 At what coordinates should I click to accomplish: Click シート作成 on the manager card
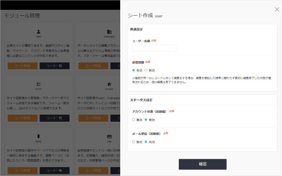pos(93,66)
